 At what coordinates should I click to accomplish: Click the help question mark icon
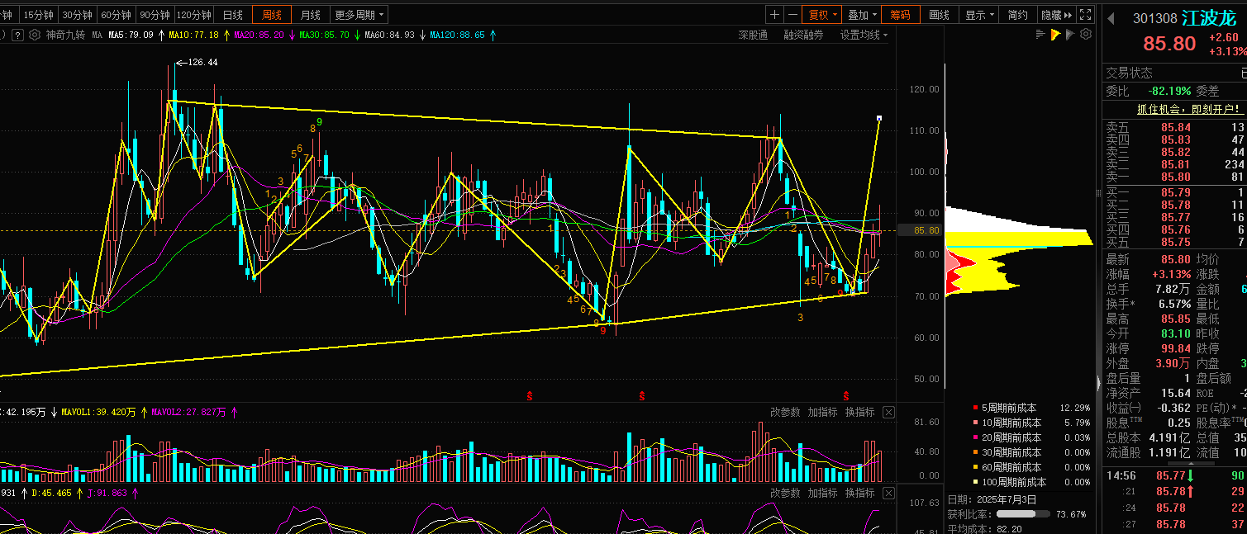click(x=16, y=35)
